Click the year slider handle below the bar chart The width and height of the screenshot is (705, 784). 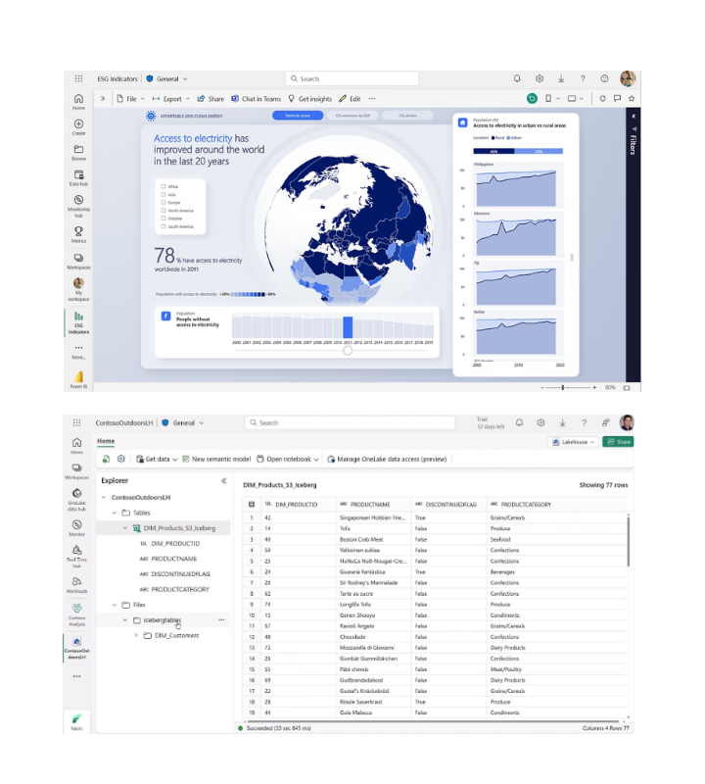click(x=347, y=350)
